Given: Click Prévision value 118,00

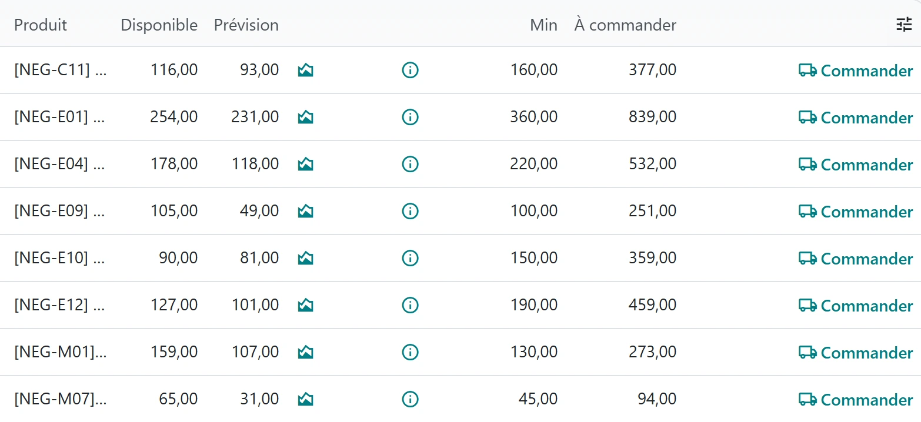Looking at the screenshot, I should [x=255, y=164].
